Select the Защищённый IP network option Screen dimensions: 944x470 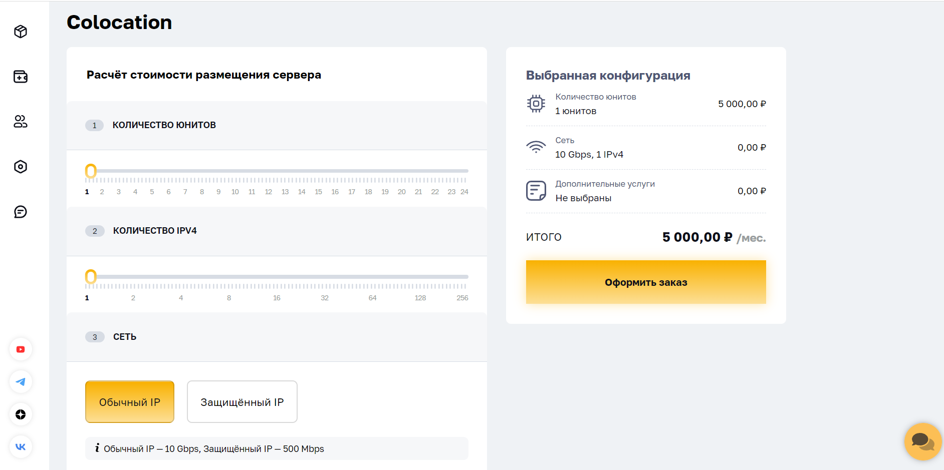pos(242,402)
